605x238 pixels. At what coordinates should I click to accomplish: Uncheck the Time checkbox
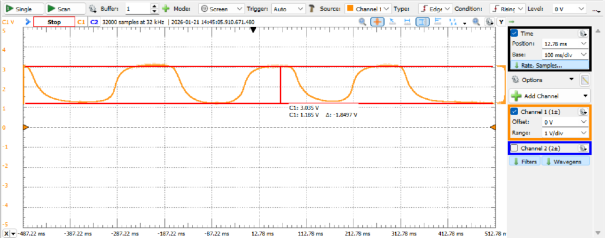(515, 34)
